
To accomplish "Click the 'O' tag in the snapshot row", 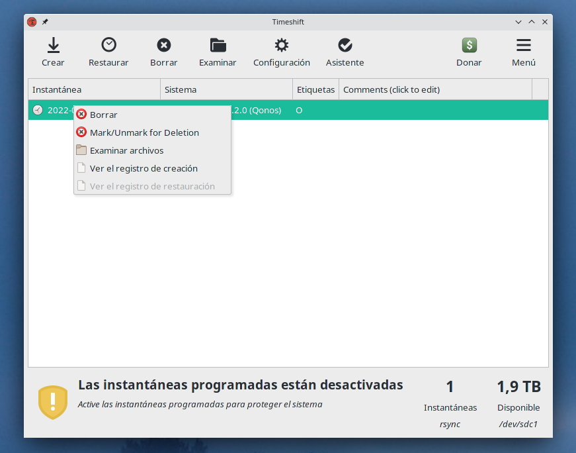I will coord(299,111).
